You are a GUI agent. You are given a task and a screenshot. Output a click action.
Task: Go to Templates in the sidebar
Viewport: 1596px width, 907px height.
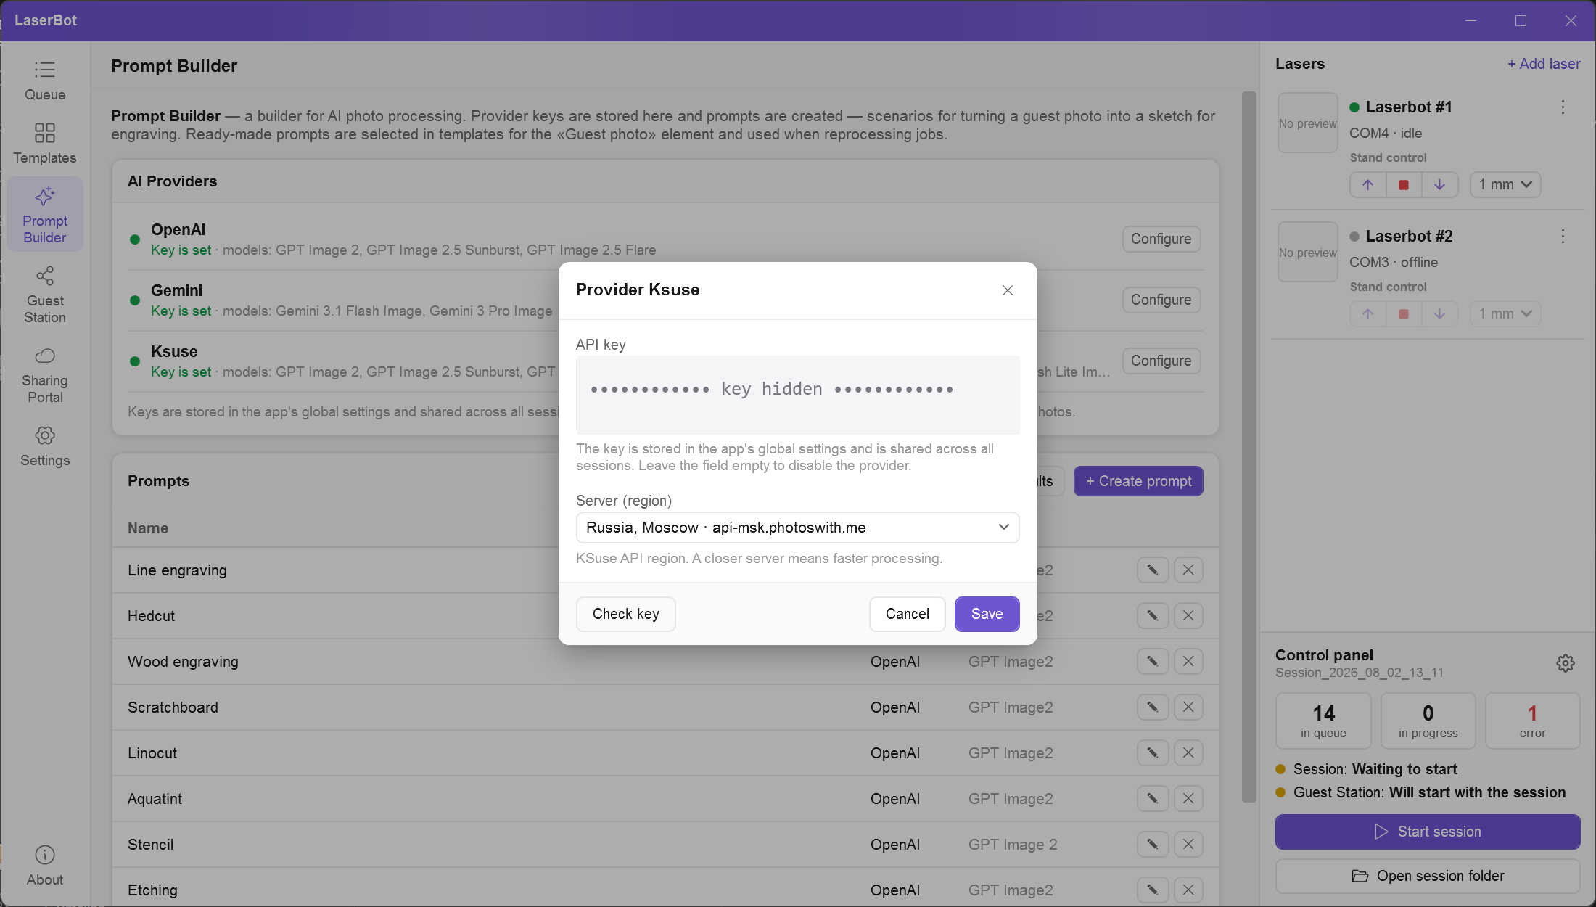pyautogui.click(x=45, y=144)
